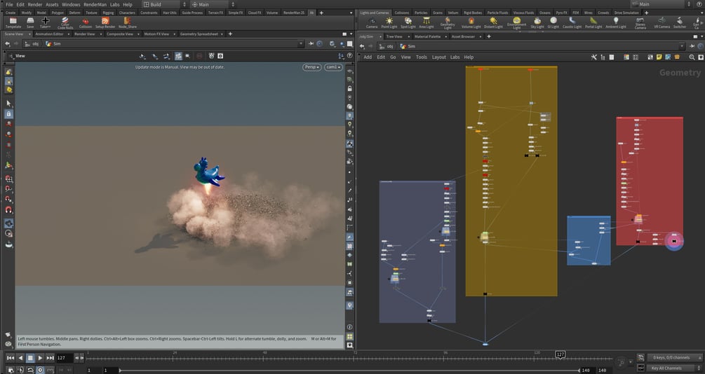This screenshot has height=374, width=705.
Task: Open the Pyro FX shelf tab
Action: tap(561, 13)
